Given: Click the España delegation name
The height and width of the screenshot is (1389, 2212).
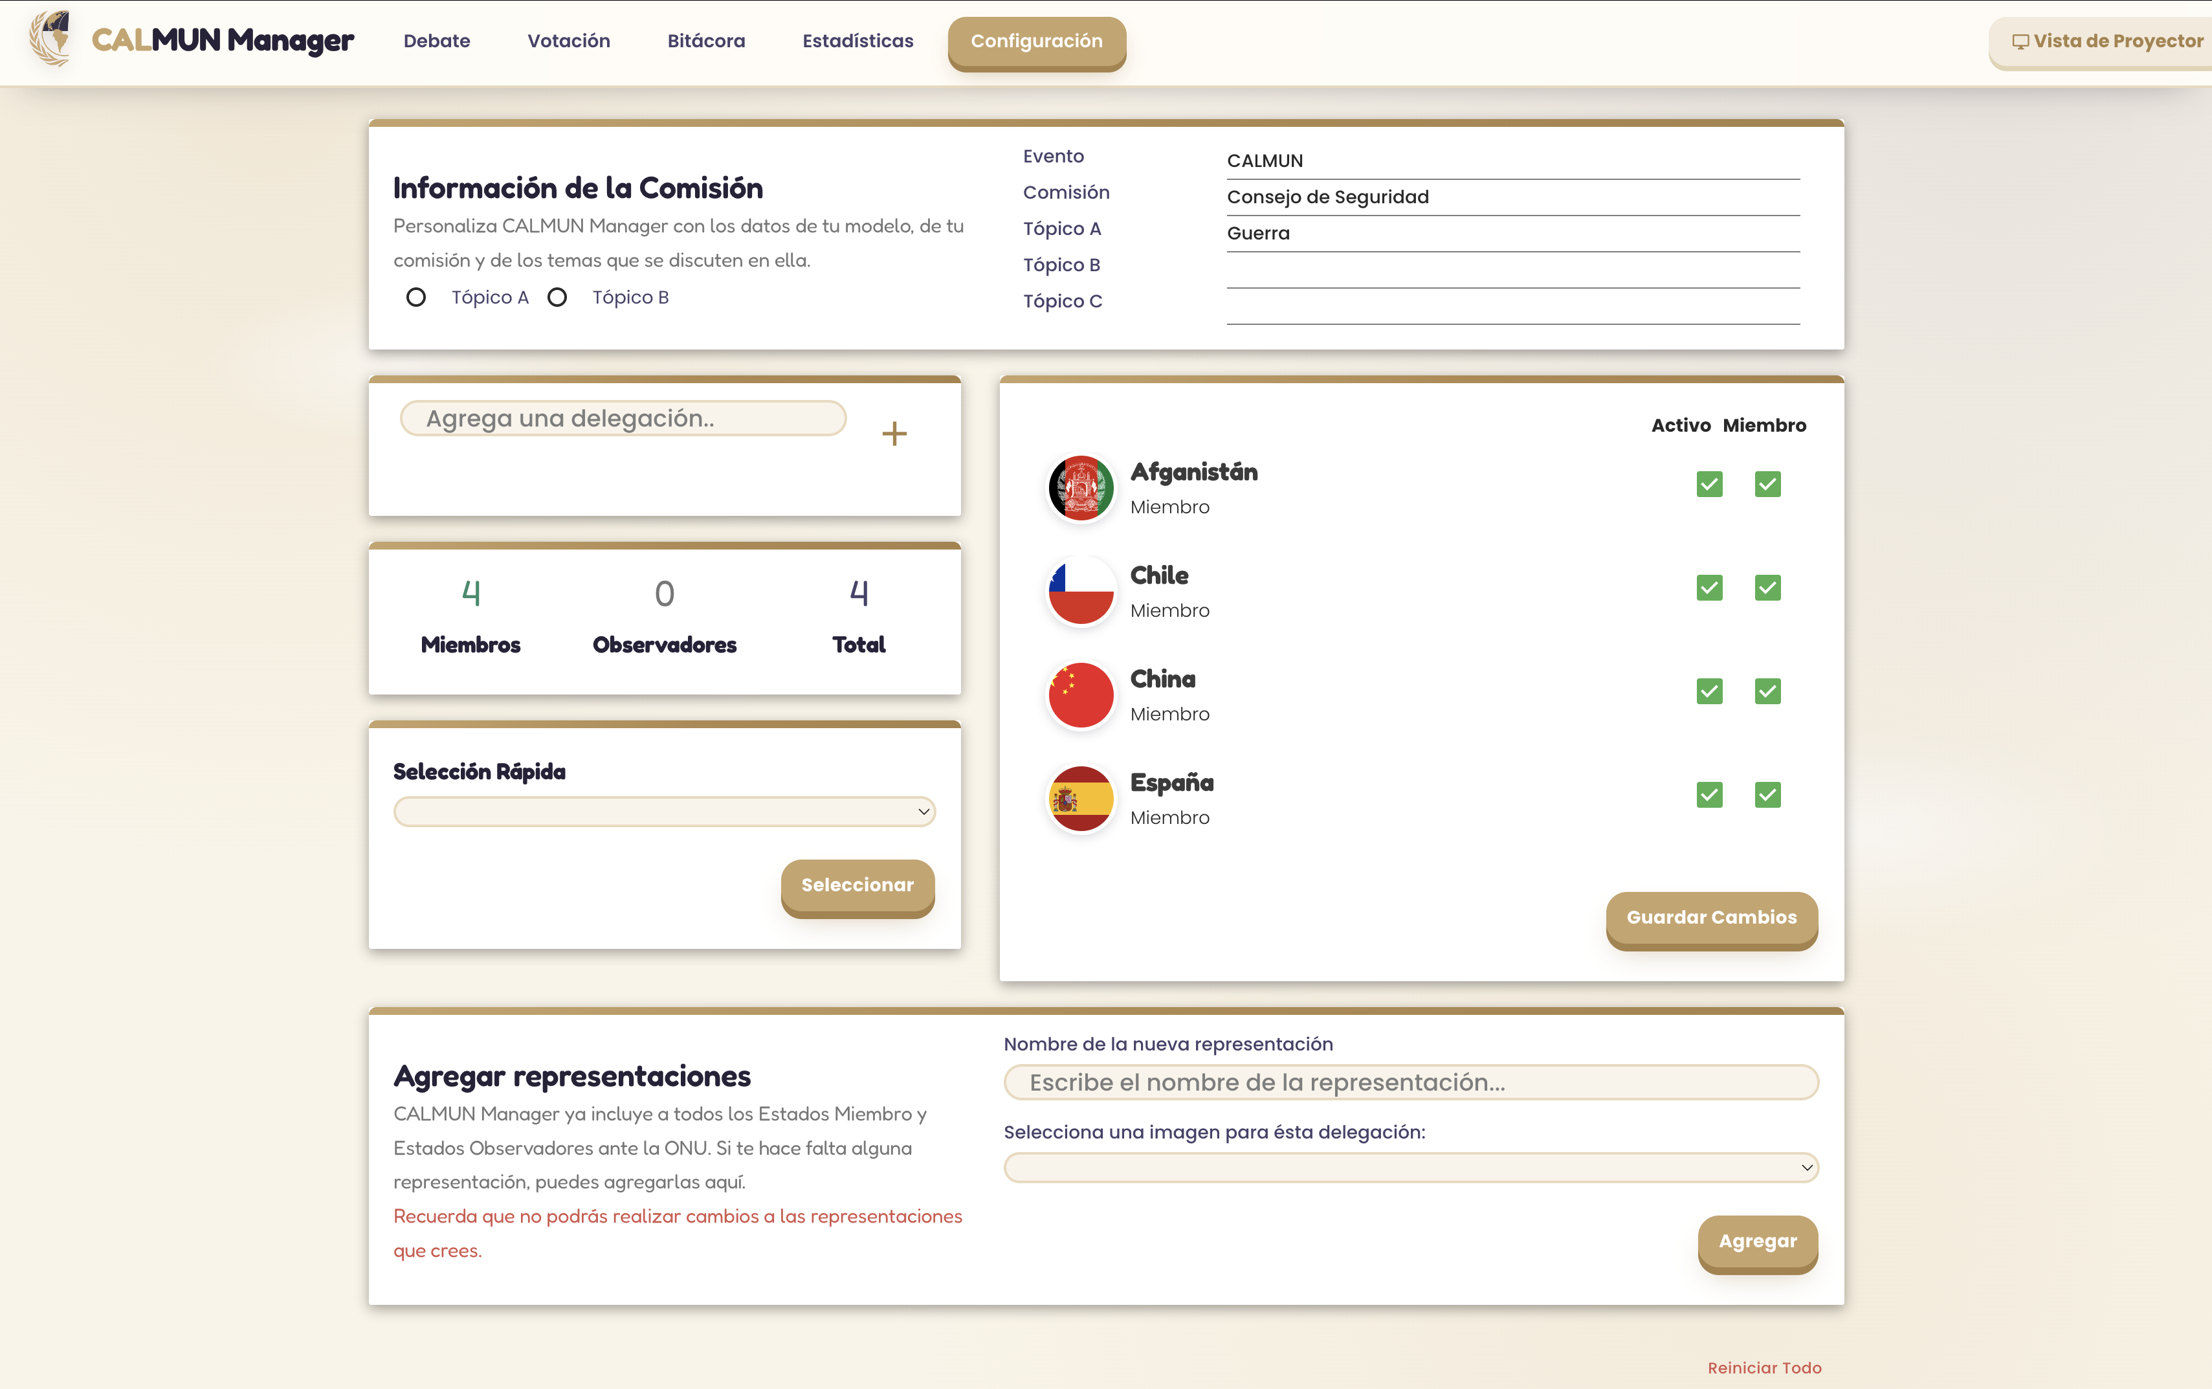Looking at the screenshot, I should [1171, 783].
